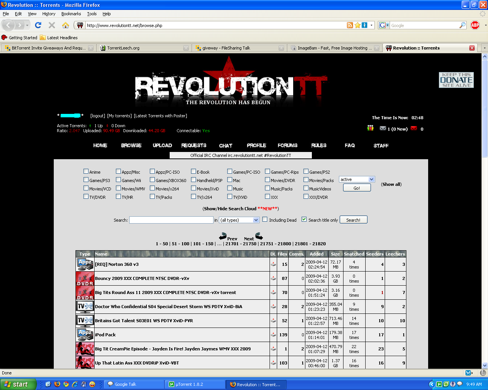
Task: Open the iPod Pack torrent link
Action: coord(105,335)
